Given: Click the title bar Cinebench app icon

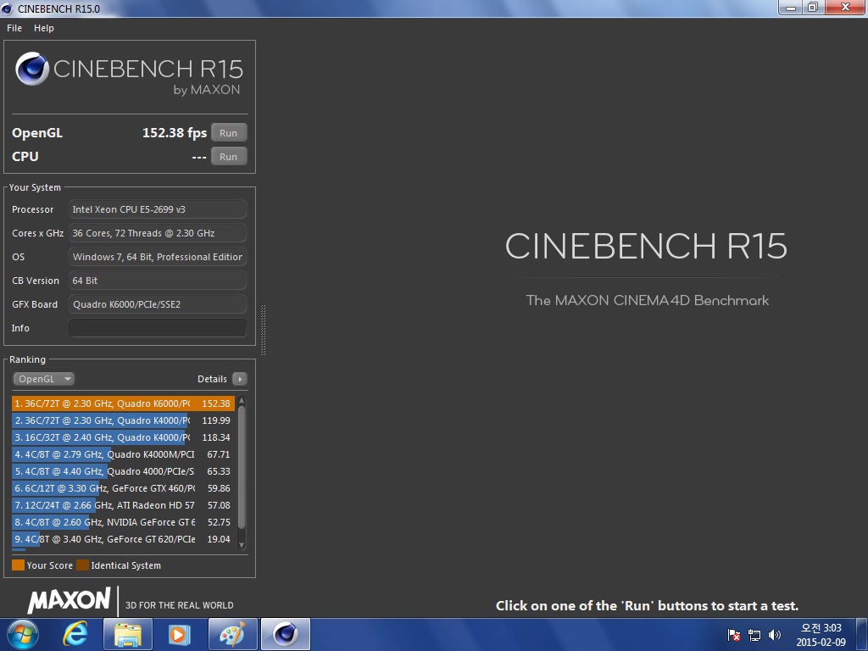Looking at the screenshot, I should point(7,8).
